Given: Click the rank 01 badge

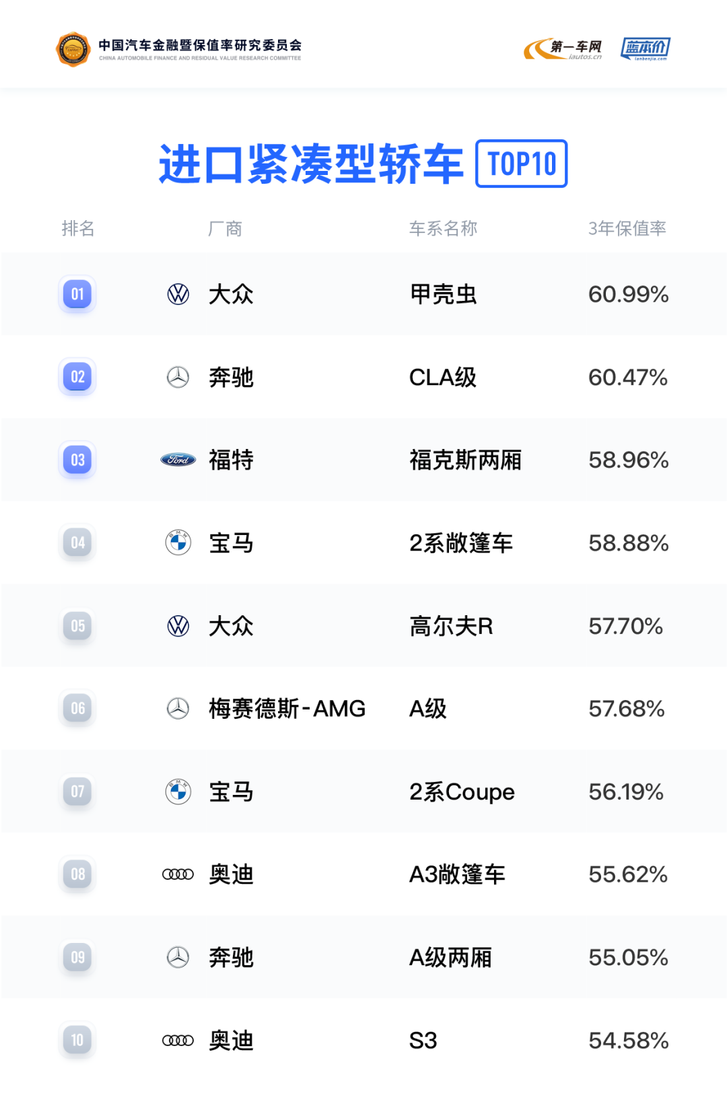Looking at the screenshot, I should [x=77, y=294].
